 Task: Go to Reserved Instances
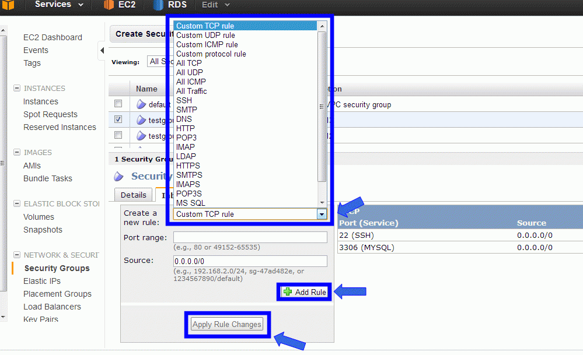60,127
